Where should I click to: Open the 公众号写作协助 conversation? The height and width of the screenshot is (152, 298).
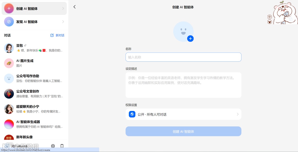[x=34, y=78]
